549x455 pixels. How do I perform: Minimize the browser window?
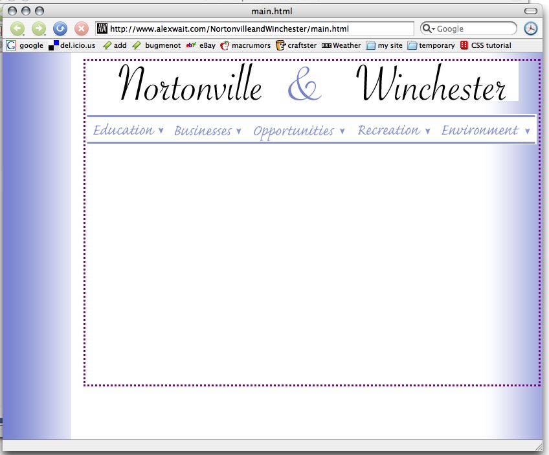(x=26, y=11)
